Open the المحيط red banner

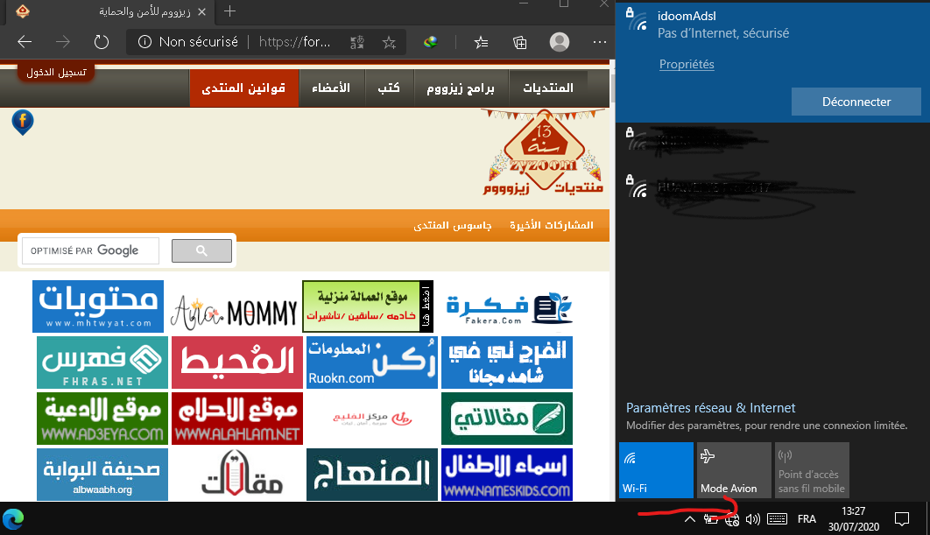click(237, 363)
